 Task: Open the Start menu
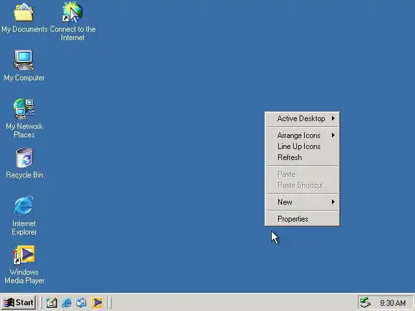click(19, 303)
